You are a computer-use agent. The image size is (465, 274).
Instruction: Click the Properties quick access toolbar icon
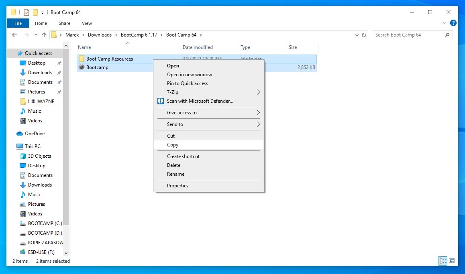click(27, 12)
